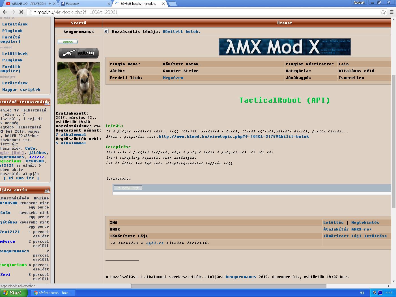The width and height of the screenshot is (396, 297).
Task: Open kengurumancs link in edit note
Action: 241,277
